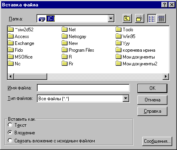The image size is (177, 150).
Task: Select the MSOffice folder
Action: (20, 57)
